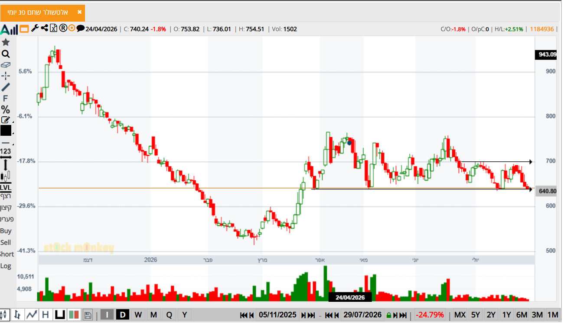Open the black color swatch picker
This screenshot has width=564, height=323.
click(6, 131)
